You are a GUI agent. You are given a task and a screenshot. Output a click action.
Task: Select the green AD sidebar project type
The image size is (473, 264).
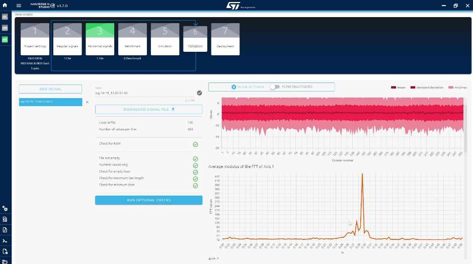(x=5, y=40)
